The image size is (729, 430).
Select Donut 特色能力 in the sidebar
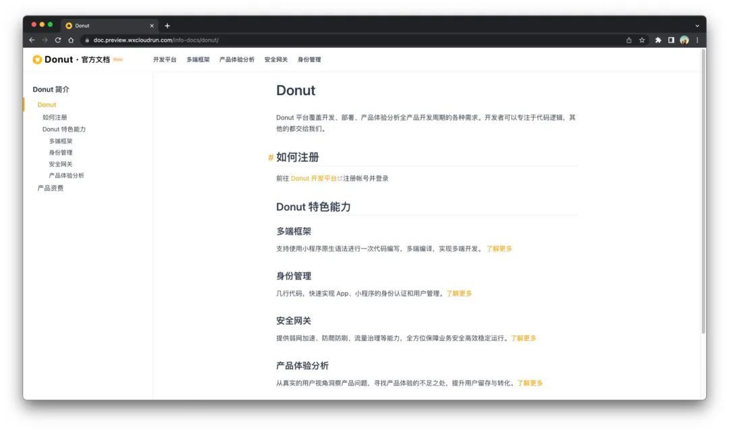coord(64,129)
